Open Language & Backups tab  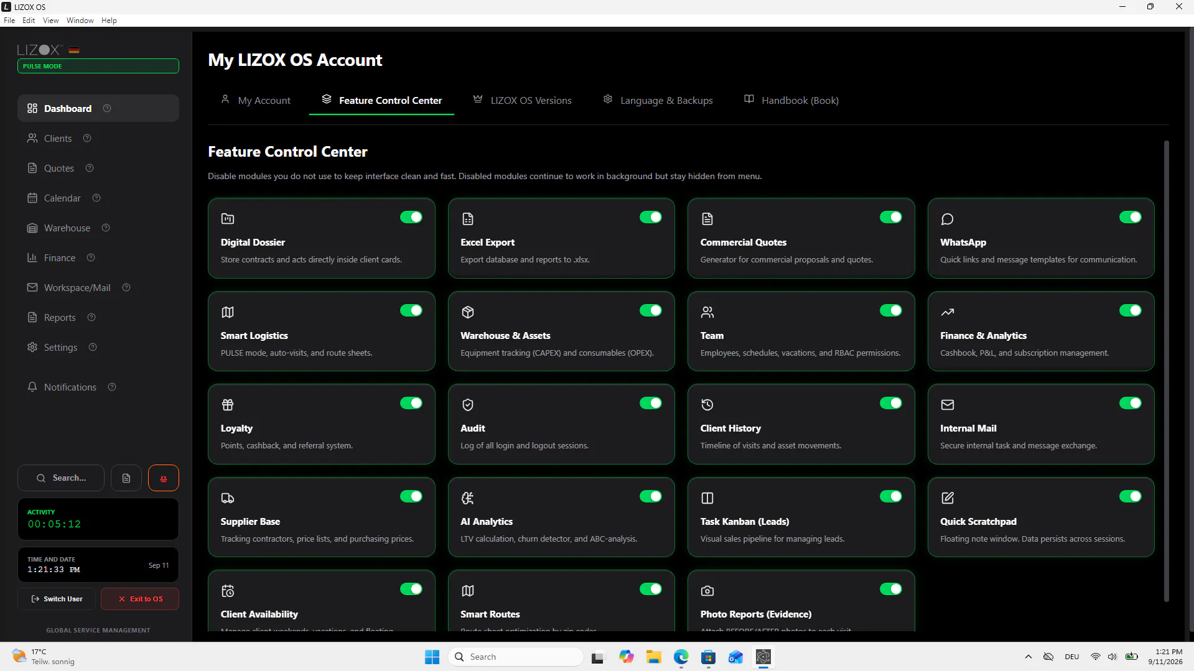pyautogui.click(x=658, y=100)
